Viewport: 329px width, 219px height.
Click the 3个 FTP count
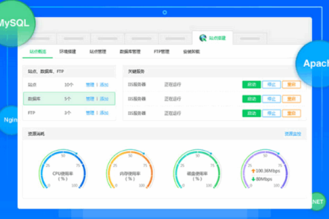click(x=67, y=113)
